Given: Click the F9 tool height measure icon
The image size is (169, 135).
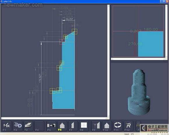Looking at the screenshot, I should 96,126.
